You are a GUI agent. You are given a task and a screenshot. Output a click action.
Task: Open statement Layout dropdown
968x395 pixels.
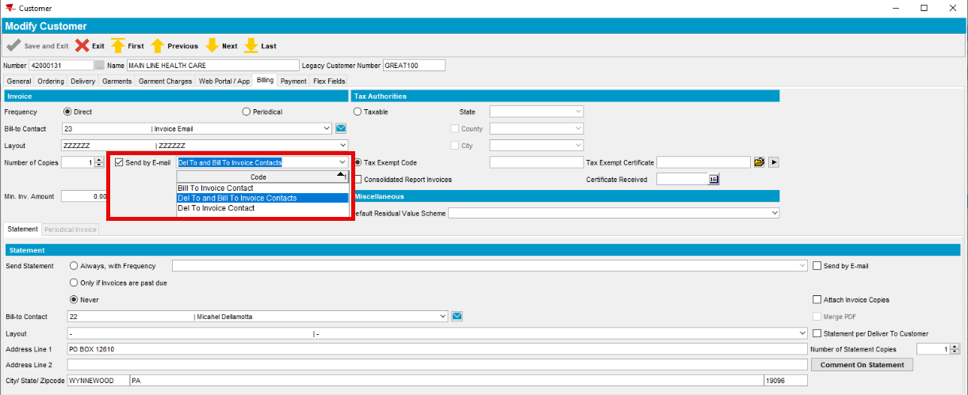pos(802,333)
